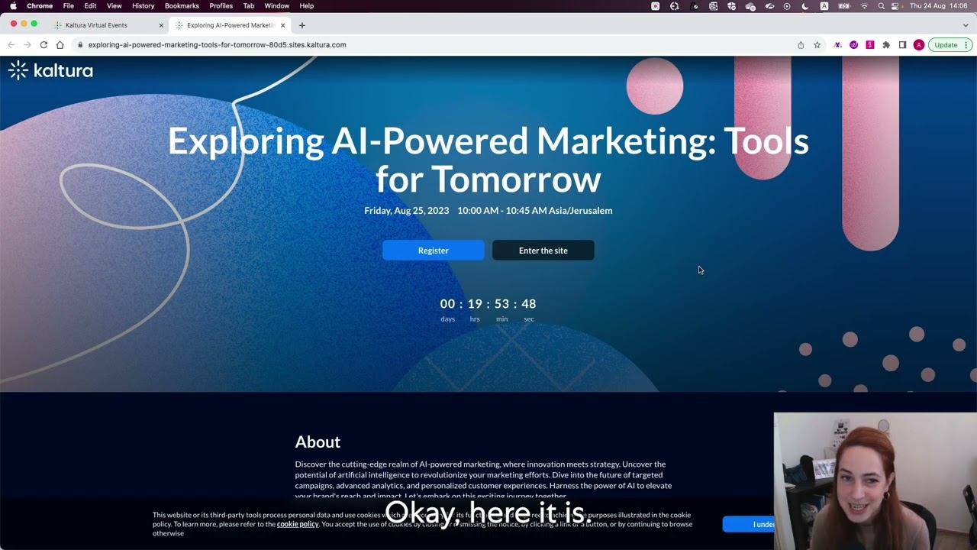
Task: Open the History menu
Action: pyautogui.click(x=143, y=6)
